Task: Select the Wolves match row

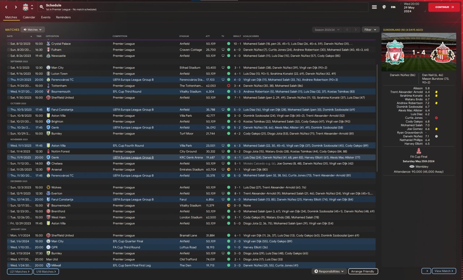Action: click(192, 187)
